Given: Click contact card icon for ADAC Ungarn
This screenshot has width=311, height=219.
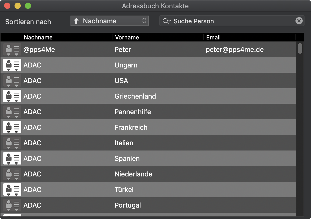Looking at the screenshot, I should 12,65.
